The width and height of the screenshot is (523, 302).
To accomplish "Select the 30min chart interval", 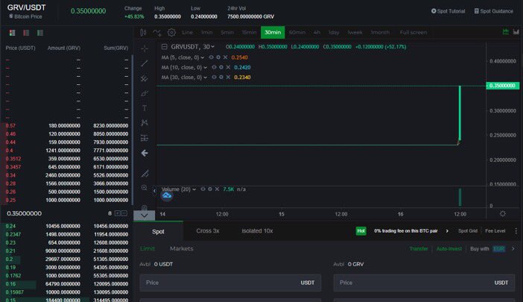I will (273, 32).
